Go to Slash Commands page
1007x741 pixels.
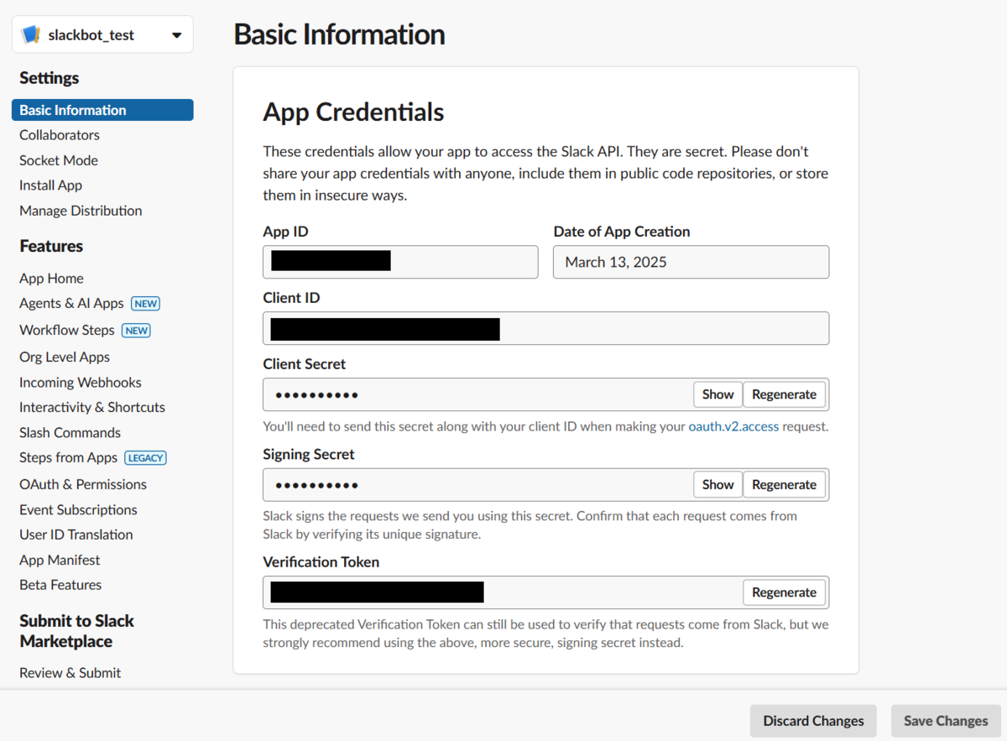point(70,433)
